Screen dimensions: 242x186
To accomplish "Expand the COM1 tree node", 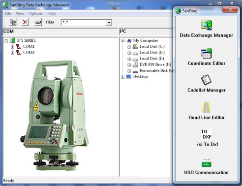I will [12, 47].
